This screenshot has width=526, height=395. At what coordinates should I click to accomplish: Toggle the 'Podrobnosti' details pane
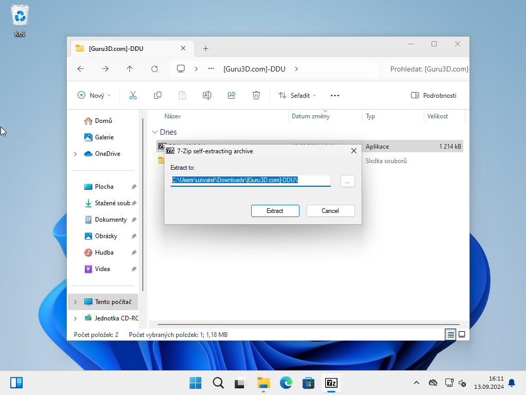(x=434, y=95)
